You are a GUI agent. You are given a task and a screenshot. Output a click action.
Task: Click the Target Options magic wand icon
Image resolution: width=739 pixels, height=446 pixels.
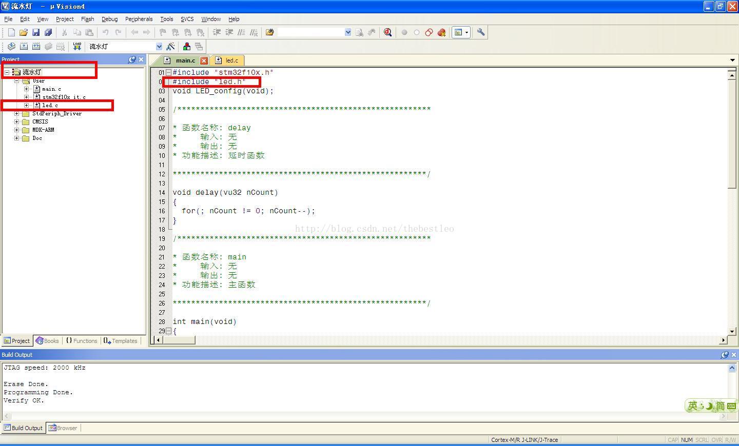click(171, 46)
